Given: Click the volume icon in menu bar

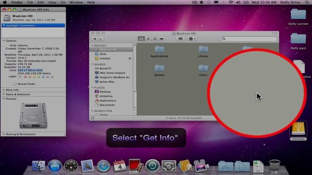Looking at the screenshot, I should (x=238, y=2).
